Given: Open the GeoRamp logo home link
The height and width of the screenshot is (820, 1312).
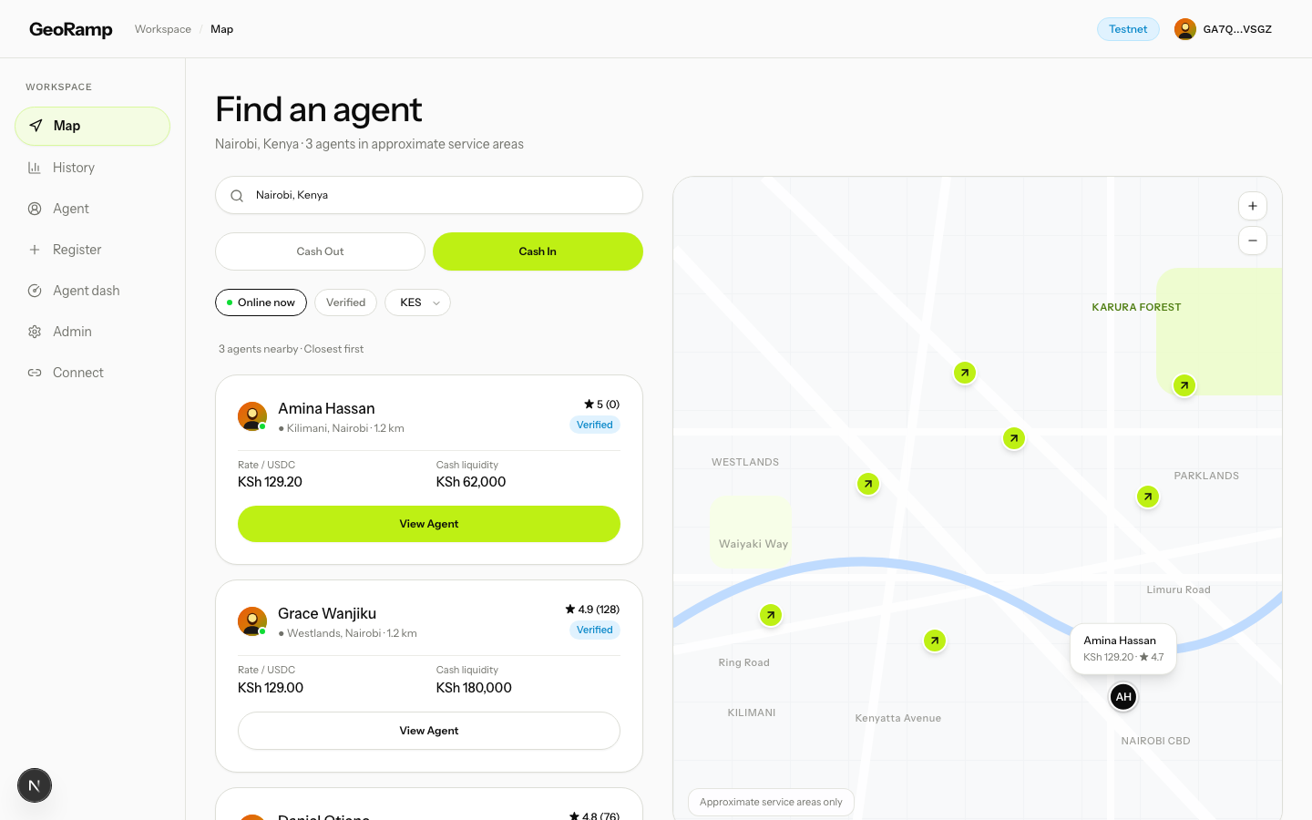Looking at the screenshot, I should (x=71, y=29).
